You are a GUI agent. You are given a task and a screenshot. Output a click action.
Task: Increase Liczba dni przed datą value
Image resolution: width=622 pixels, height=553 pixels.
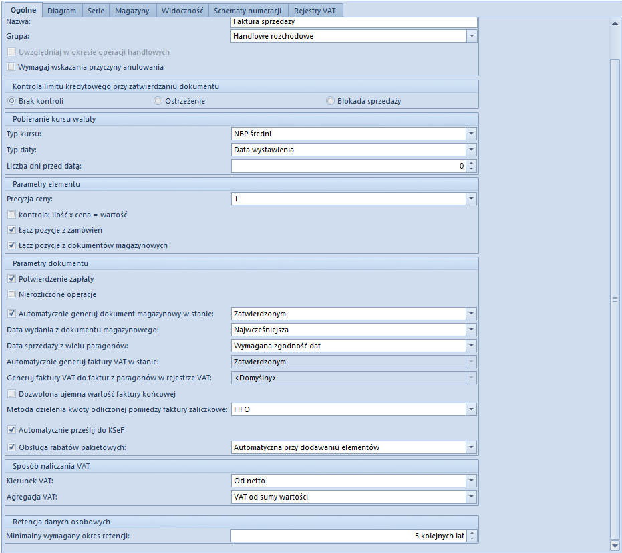point(472,162)
